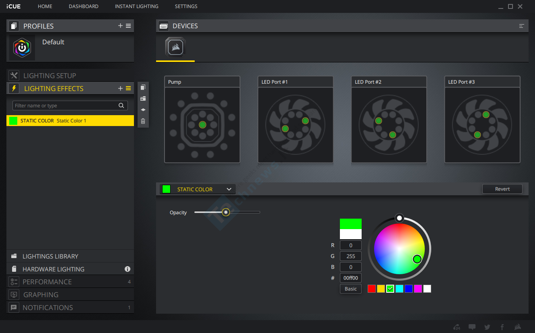Pick the white preset color swatch
Screen dimensions: 535x333
[427, 289]
